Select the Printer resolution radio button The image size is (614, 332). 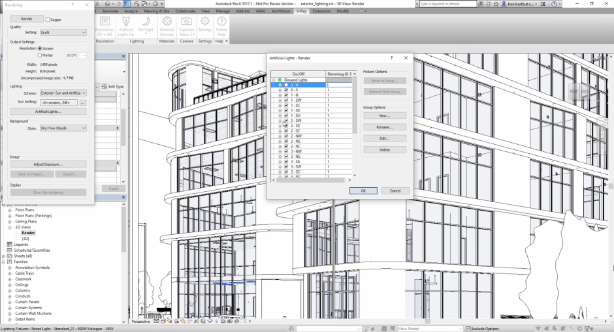point(40,55)
